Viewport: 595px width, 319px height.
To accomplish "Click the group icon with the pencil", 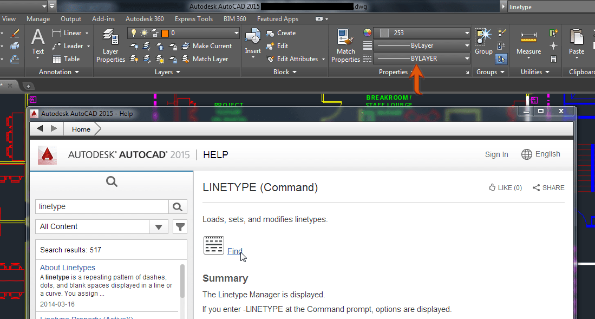I will [x=501, y=33].
